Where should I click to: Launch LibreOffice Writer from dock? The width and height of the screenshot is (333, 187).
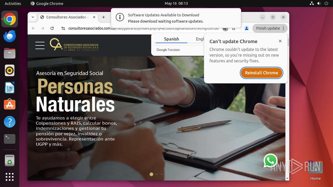tap(10, 88)
